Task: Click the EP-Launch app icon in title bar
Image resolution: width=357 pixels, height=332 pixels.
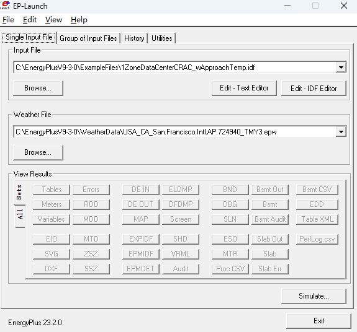Action: point(5,5)
